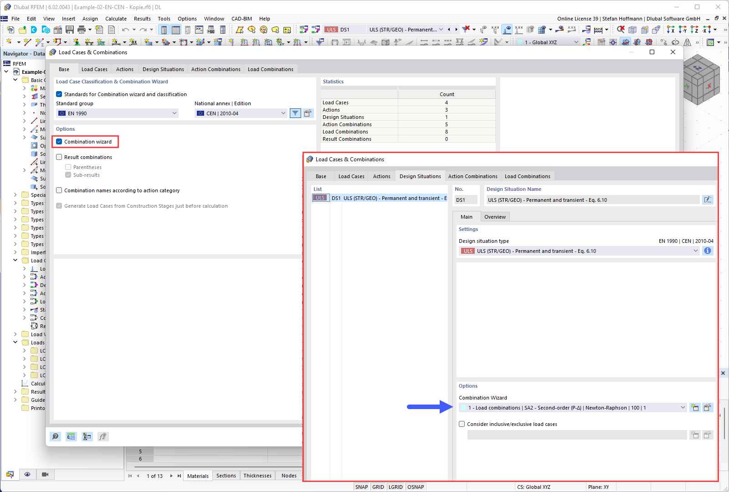This screenshot has width=729, height=492.
Task: Click the edit pencil beside Design Situation Name
Action: click(x=708, y=200)
